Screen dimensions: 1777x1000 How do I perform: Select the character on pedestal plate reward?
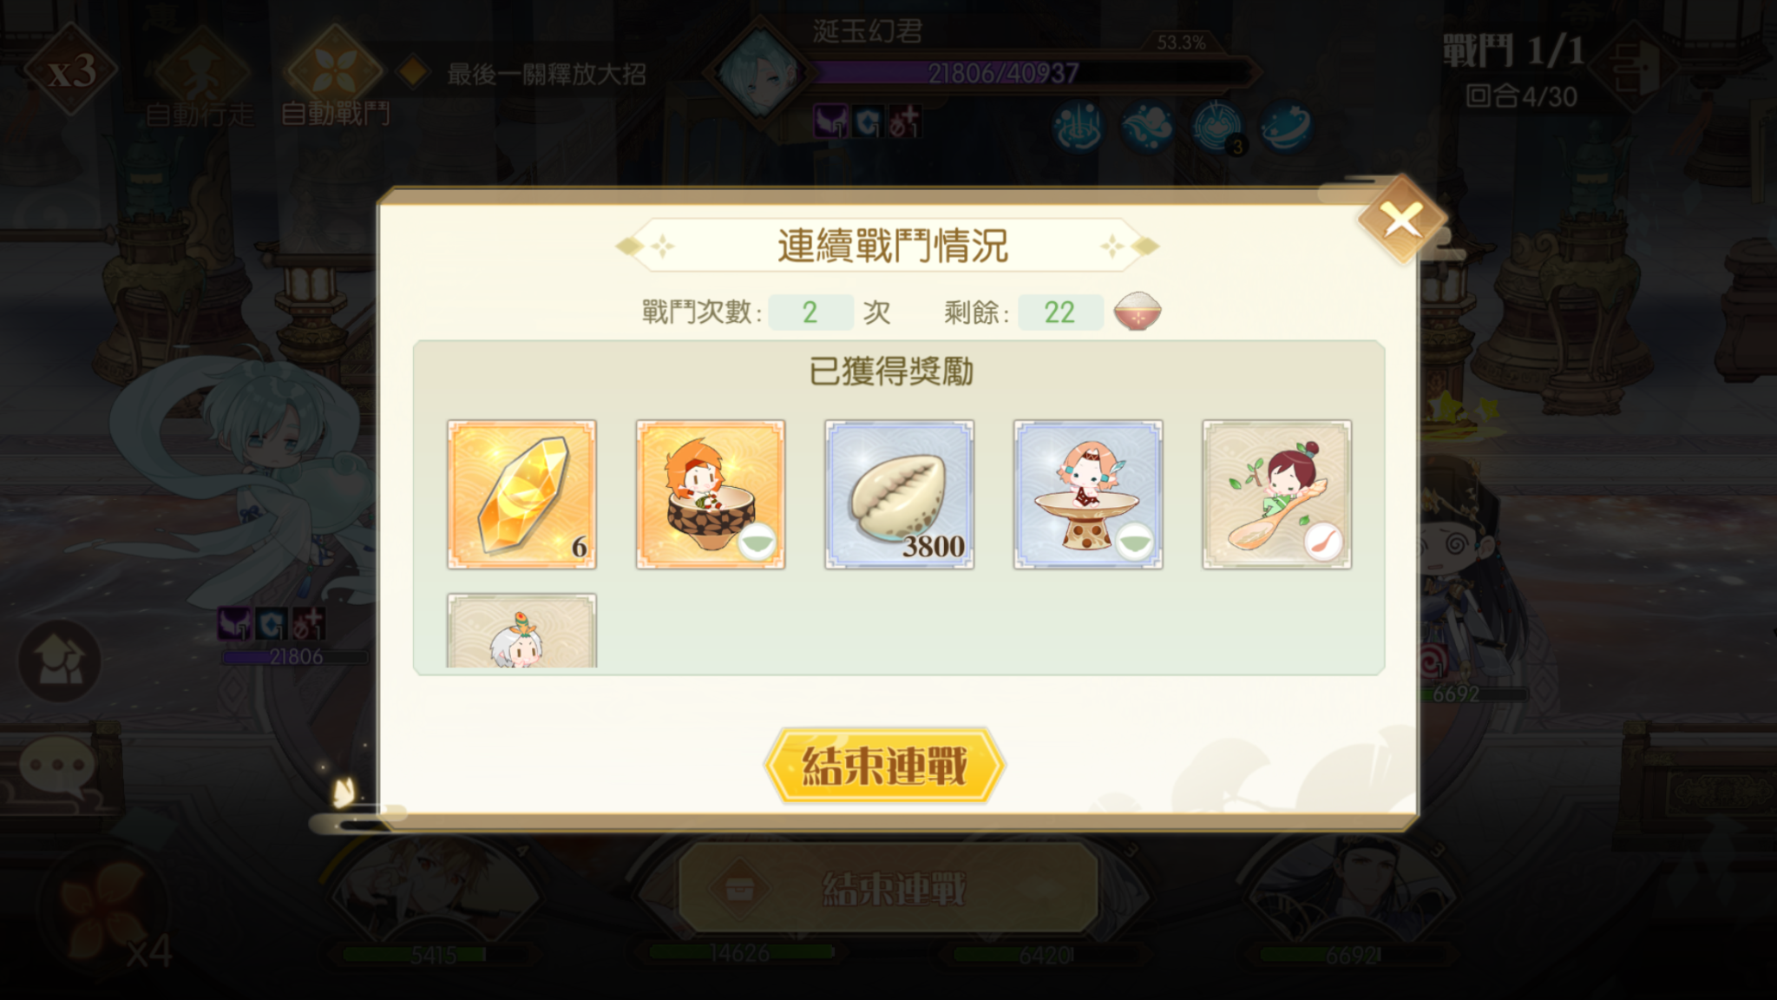pos(1088,495)
